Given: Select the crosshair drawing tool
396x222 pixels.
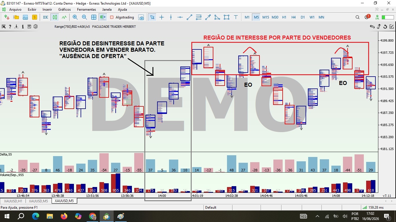Looking at the screenshot, I should pos(161,17).
